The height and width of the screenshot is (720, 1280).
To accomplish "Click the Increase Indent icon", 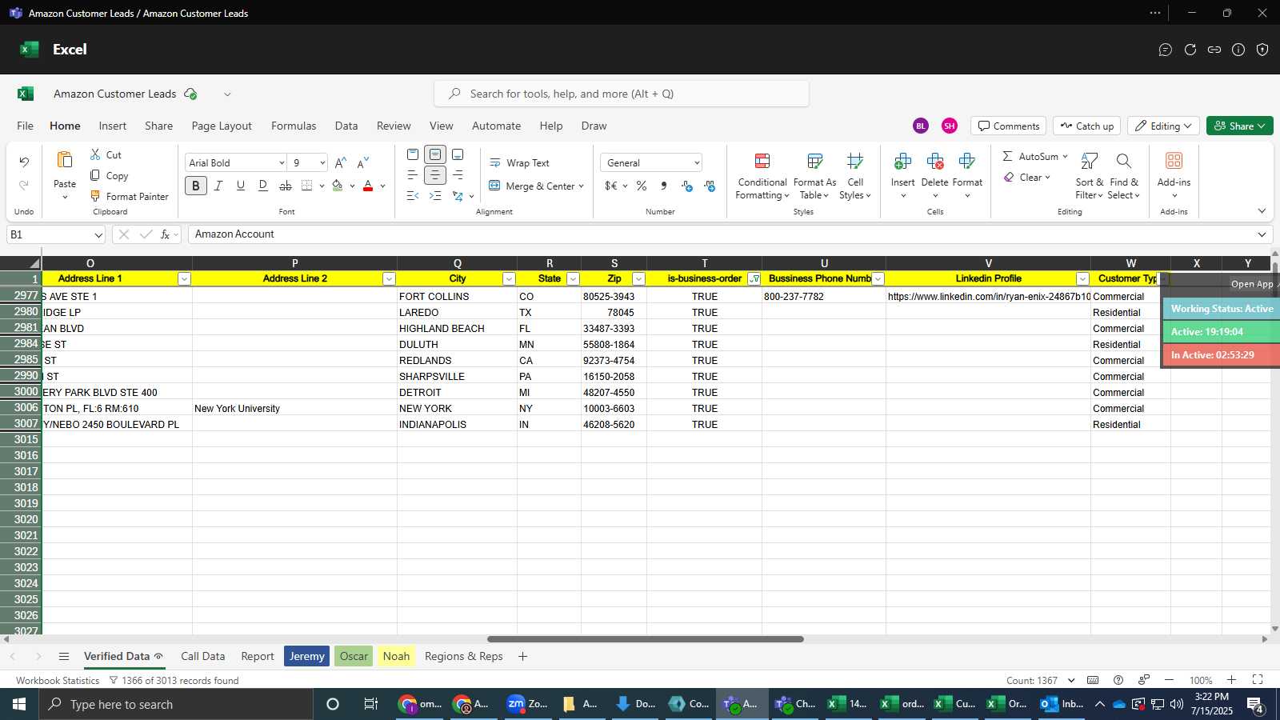I will (435, 196).
